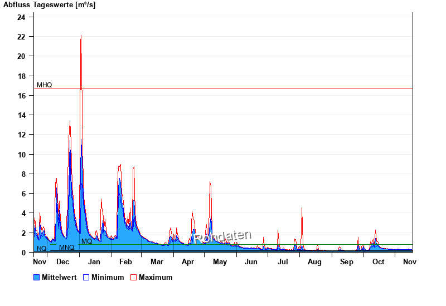Click the MQ label on the chart

click(87, 241)
